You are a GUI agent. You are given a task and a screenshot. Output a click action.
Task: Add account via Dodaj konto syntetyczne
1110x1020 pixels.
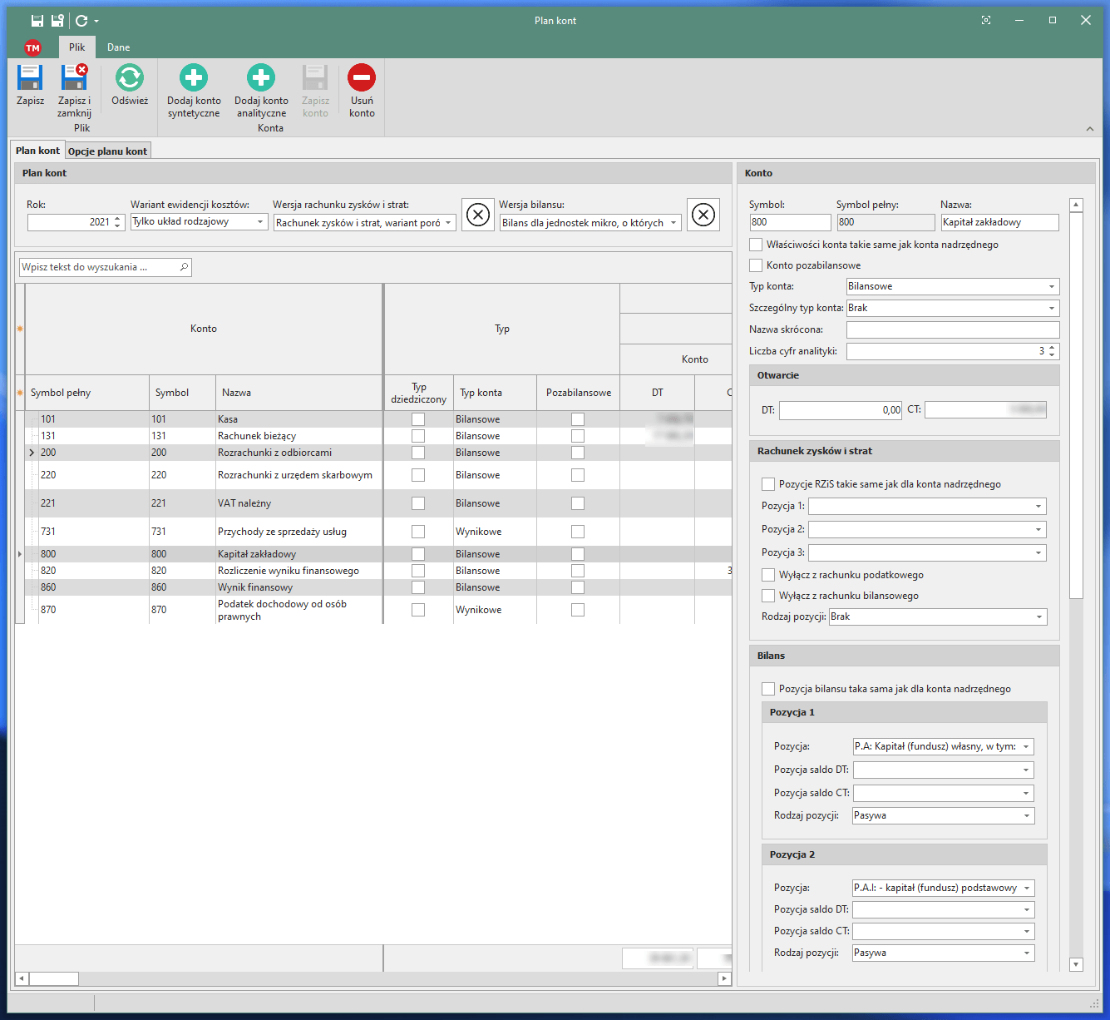(x=194, y=78)
